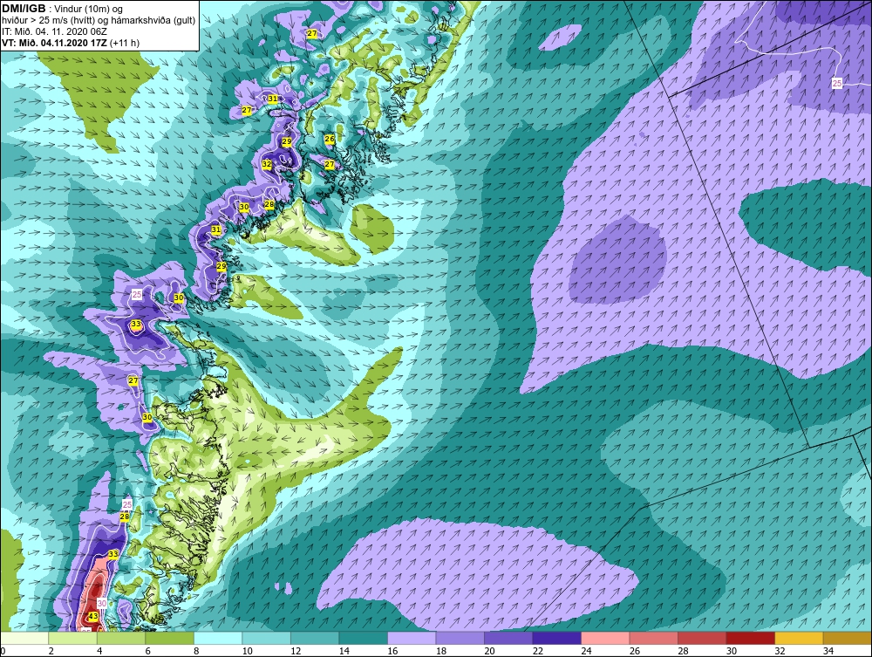Click the '14' tick label on the legend
872x657 pixels.
click(344, 651)
